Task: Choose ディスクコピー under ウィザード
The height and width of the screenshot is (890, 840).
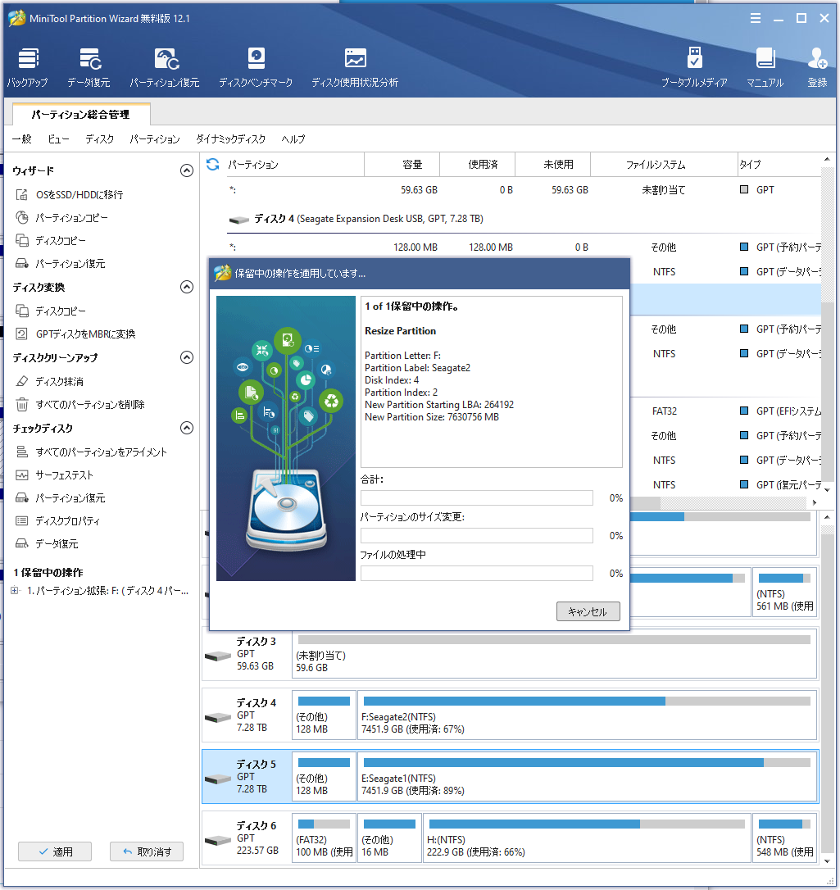Action: point(51,241)
